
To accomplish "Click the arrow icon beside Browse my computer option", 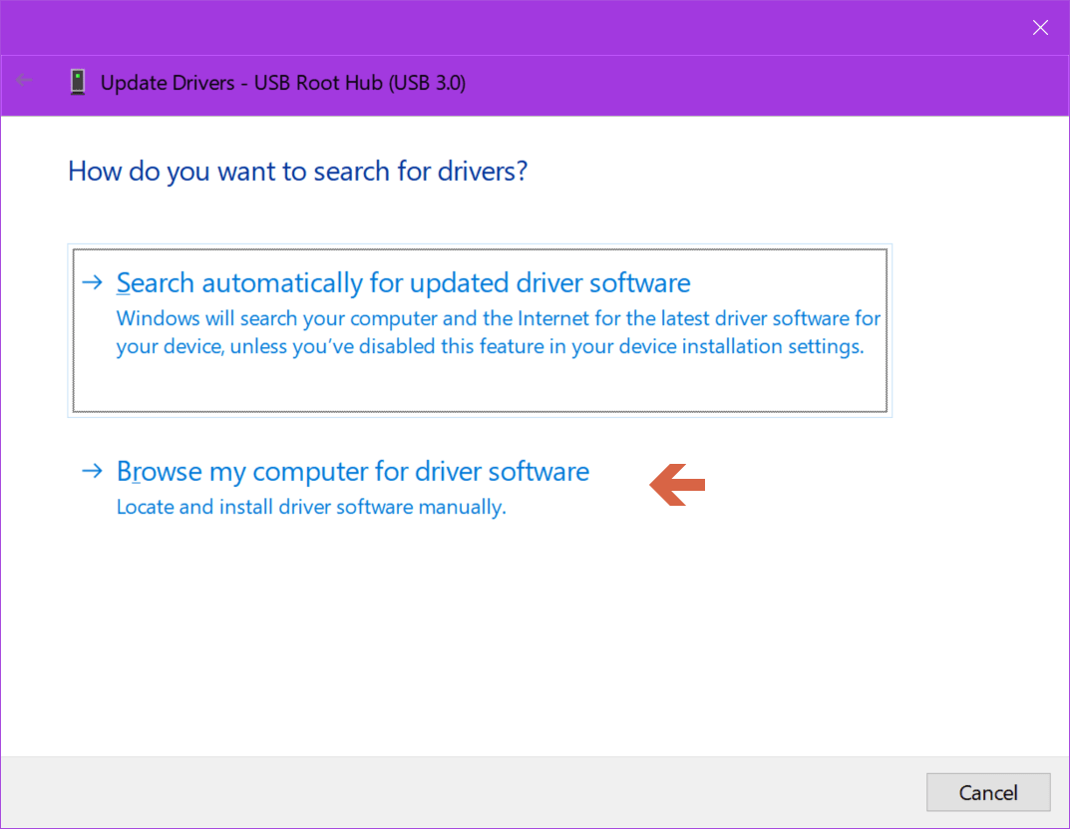I will pyautogui.click(x=92, y=471).
